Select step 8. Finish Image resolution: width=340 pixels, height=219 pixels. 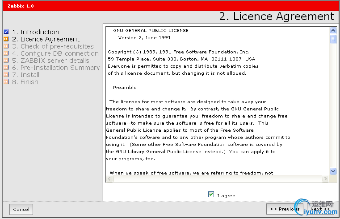point(25,82)
